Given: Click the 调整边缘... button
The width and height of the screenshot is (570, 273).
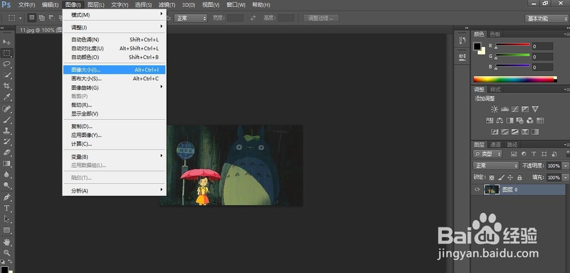Looking at the screenshot, I should click(321, 18).
